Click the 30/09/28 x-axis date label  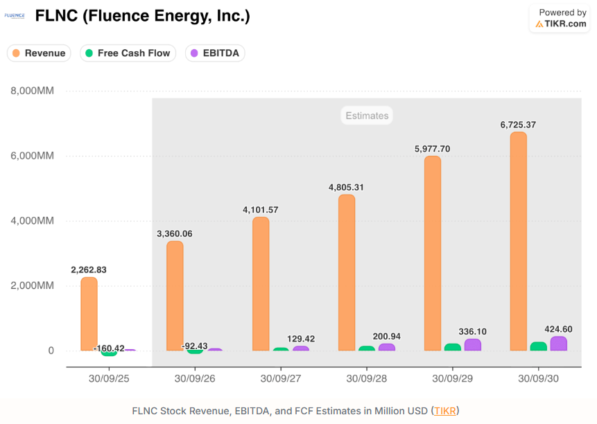click(x=367, y=379)
